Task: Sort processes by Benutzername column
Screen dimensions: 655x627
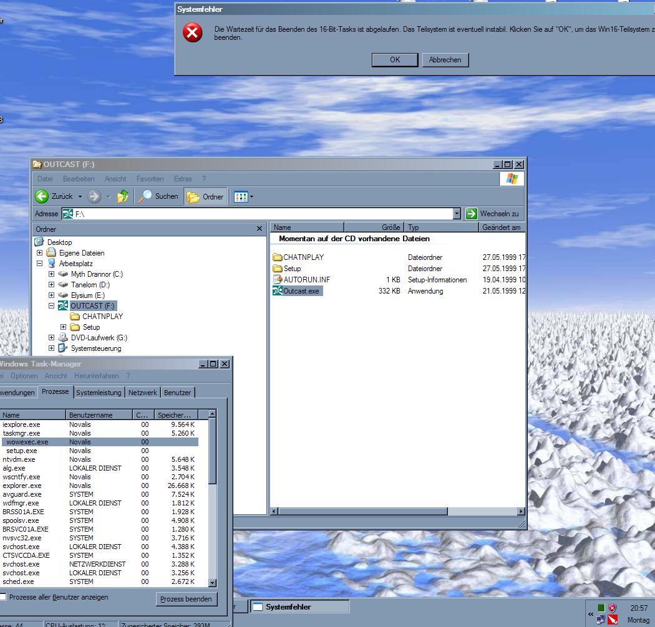Action: pos(99,415)
